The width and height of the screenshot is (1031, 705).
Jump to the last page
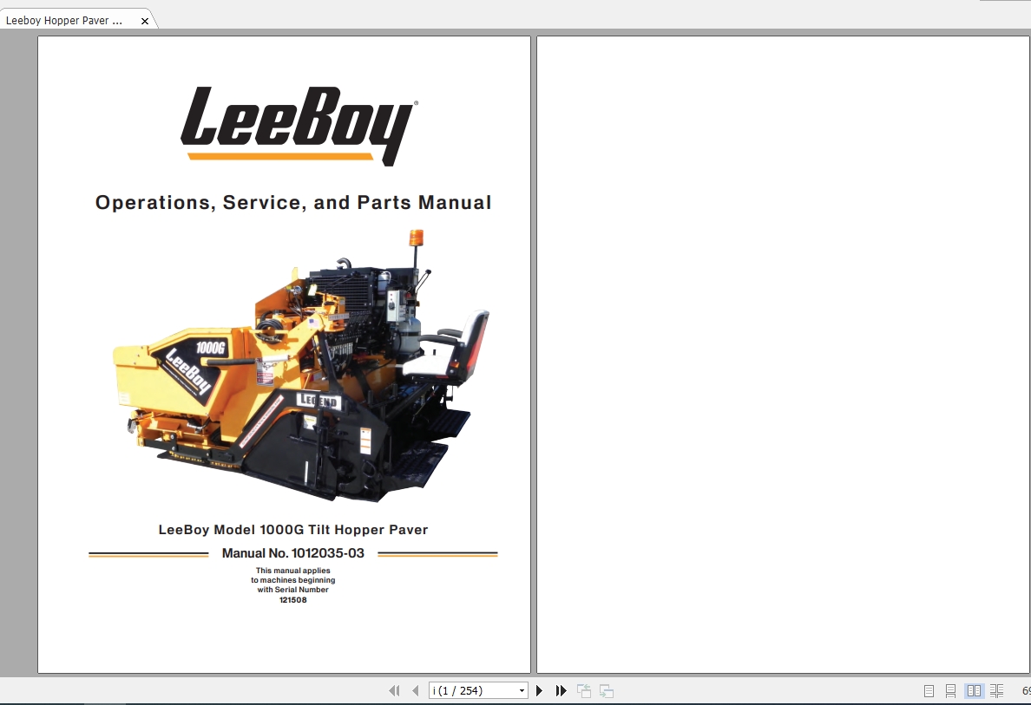(561, 691)
